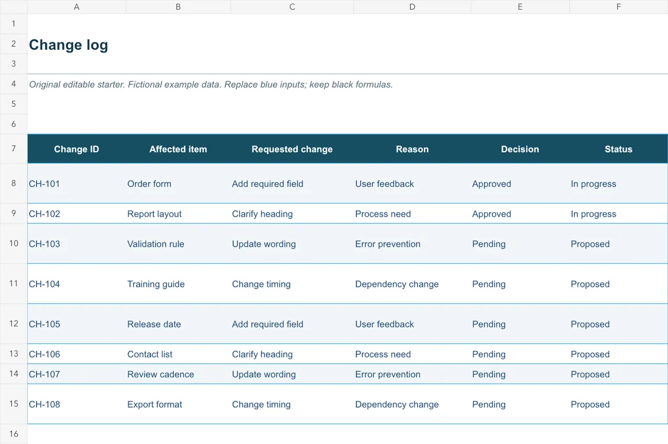Select 'Proposed' status for CH-108
Screen dimensions: 668x444
pyautogui.click(x=619, y=404)
